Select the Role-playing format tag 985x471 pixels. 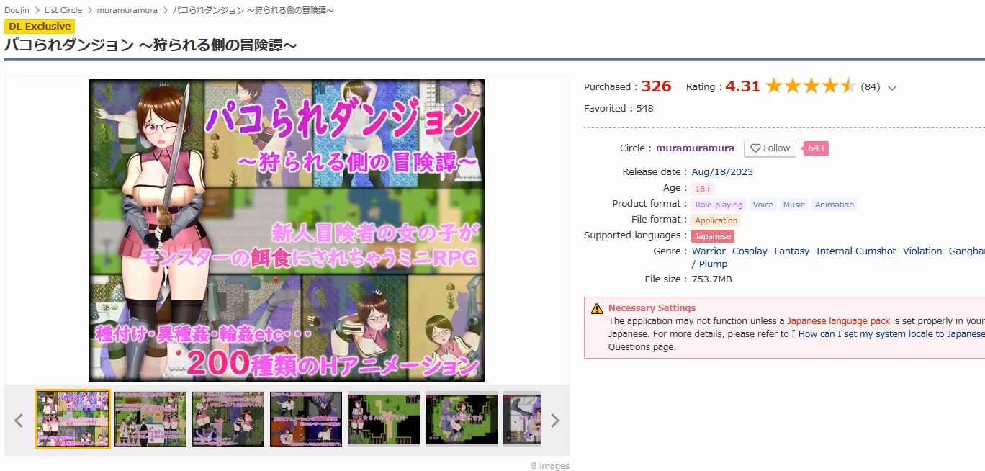click(x=719, y=205)
